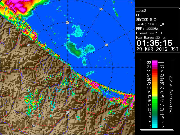Pick the orange 25–27 dBZ legend band
This screenshot has width=180, height=135.
click(x=155, y=80)
